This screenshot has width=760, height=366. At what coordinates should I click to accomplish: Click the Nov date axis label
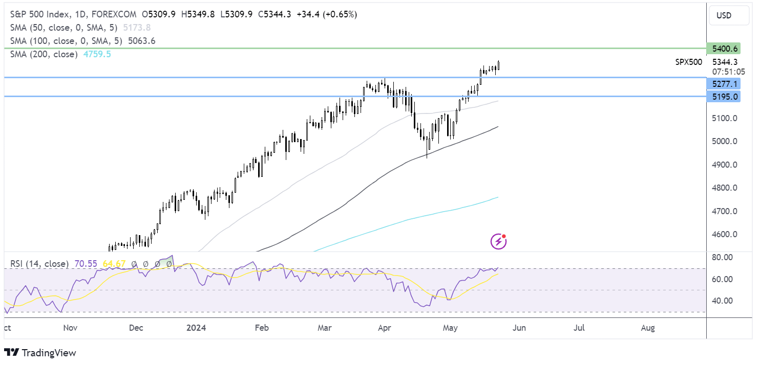pyautogui.click(x=70, y=328)
